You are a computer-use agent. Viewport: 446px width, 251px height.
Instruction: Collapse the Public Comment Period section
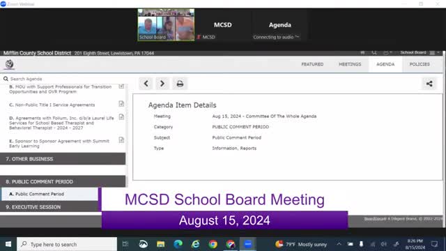tap(63, 181)
